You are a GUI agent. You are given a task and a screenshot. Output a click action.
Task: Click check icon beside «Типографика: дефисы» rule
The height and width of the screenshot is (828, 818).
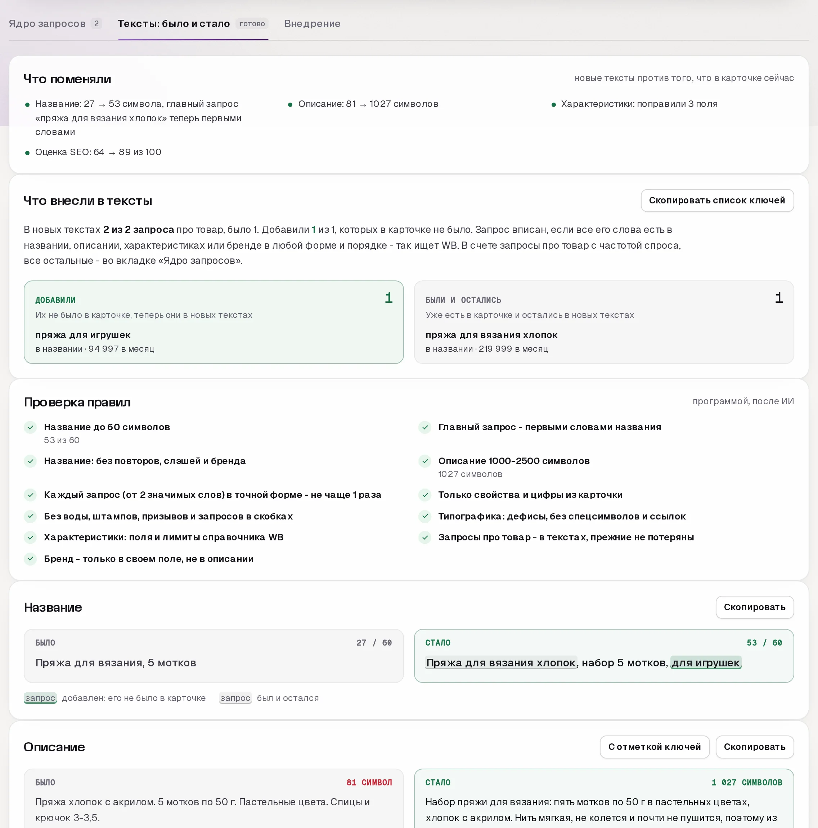pos(425,516)
